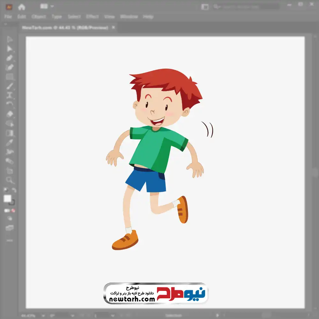Click the white Fill color swatch
This screenshot has height=319, width=319.
click(x=7, y=199)
